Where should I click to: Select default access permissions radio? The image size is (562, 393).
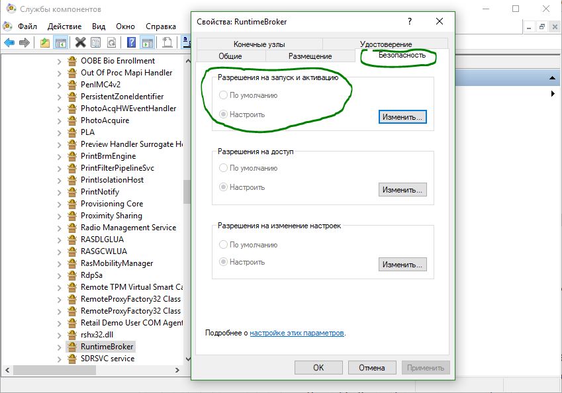click(223, 167)
